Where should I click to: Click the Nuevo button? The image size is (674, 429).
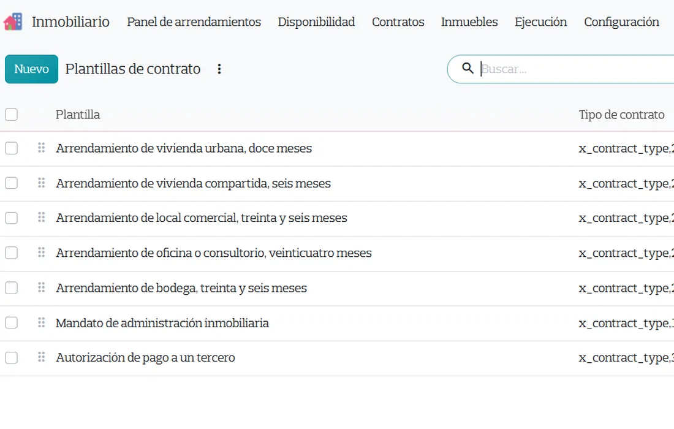pyautogui.click(x=31, y=69)
